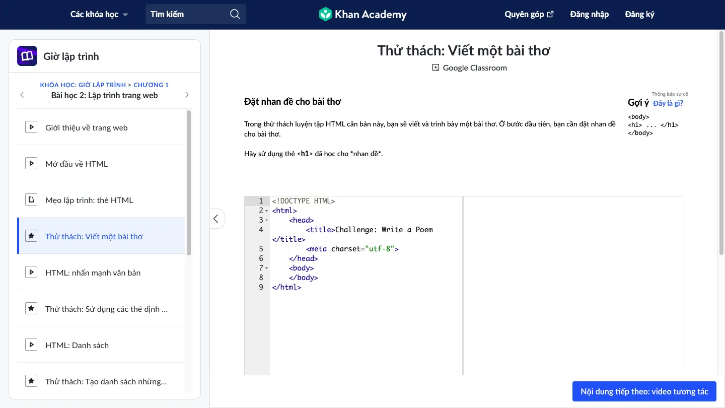The width and height of the screenshot is (725, 408).
Task: Click the article icon beside Mẹo lập trình
Action: point(31,200)
